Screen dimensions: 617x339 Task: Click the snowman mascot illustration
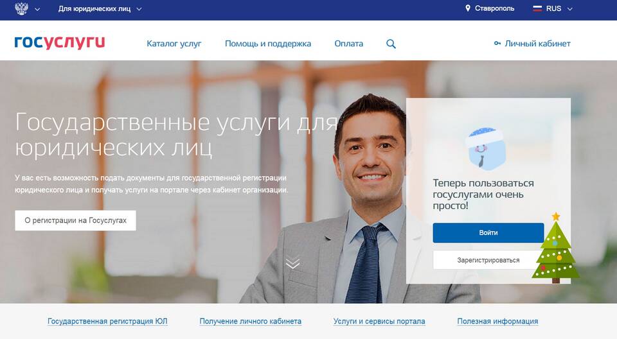tap(485, 148)
